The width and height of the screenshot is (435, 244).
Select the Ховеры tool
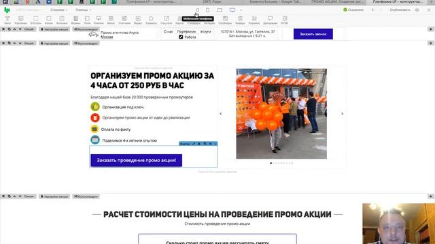coord(240,20)
